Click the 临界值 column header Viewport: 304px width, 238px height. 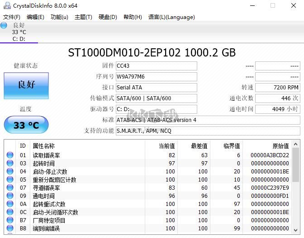(x=227, y=146)
